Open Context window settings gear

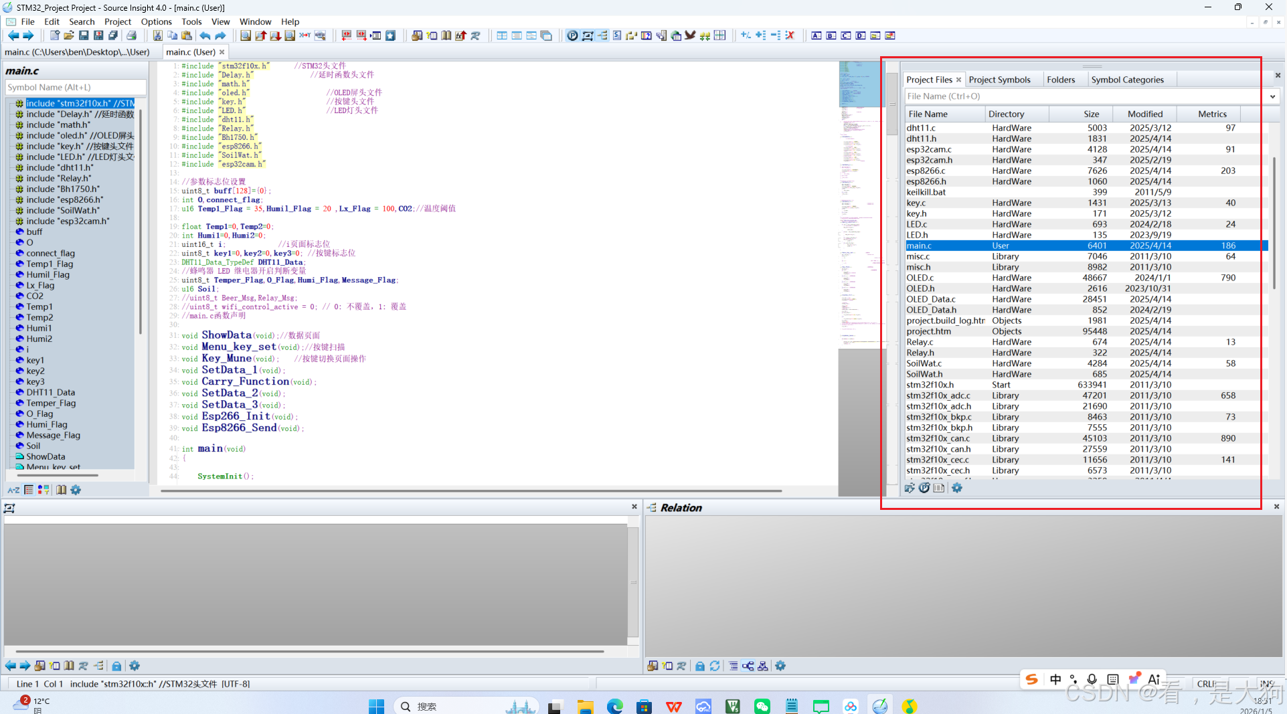point(135,666)
